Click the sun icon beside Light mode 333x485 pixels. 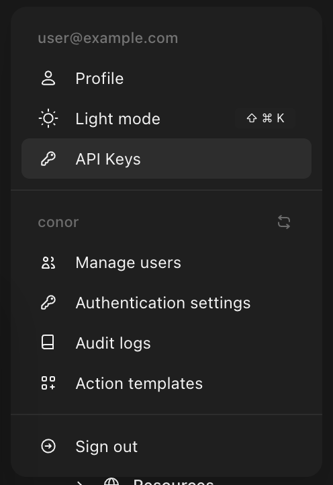coord(48,118)
